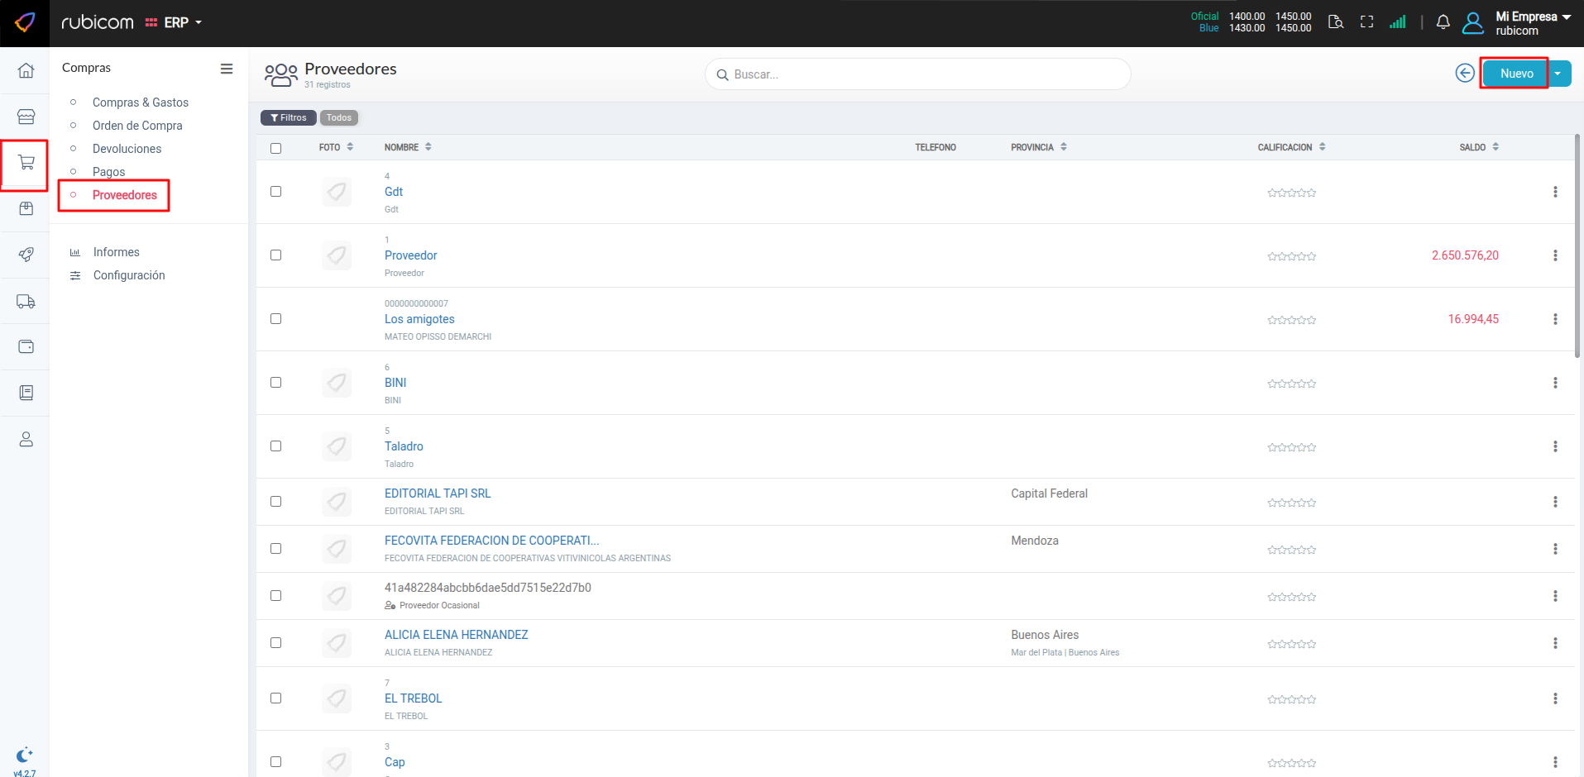Click the delivery truck sidebar icon
Image resolution: width=1584 pixels, height=777 pixels.
[26, 302]
